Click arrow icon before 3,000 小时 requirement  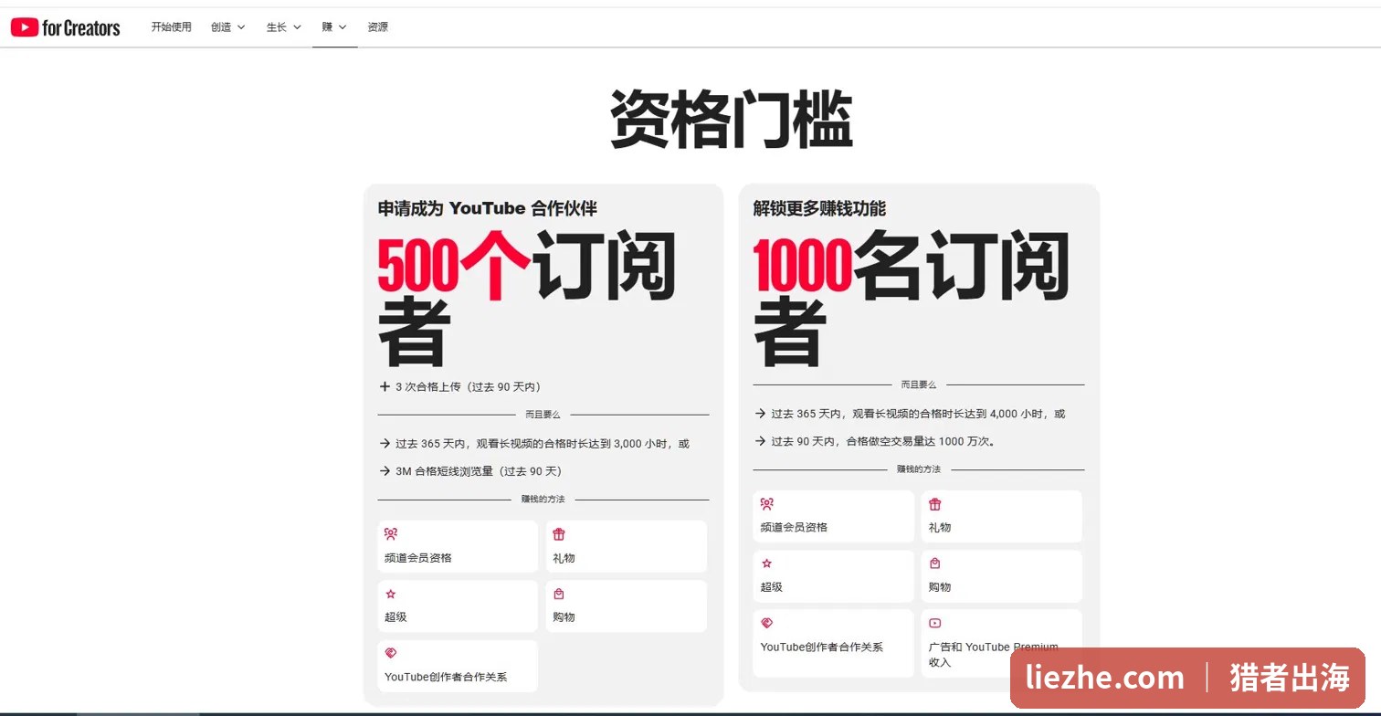pyautogui.click(x=385, y=443)
